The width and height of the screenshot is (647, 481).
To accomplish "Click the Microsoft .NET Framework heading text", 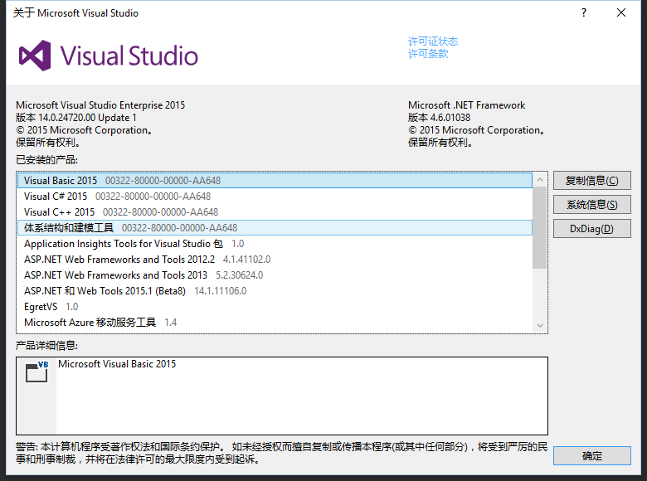I will (x=467, y=105).
